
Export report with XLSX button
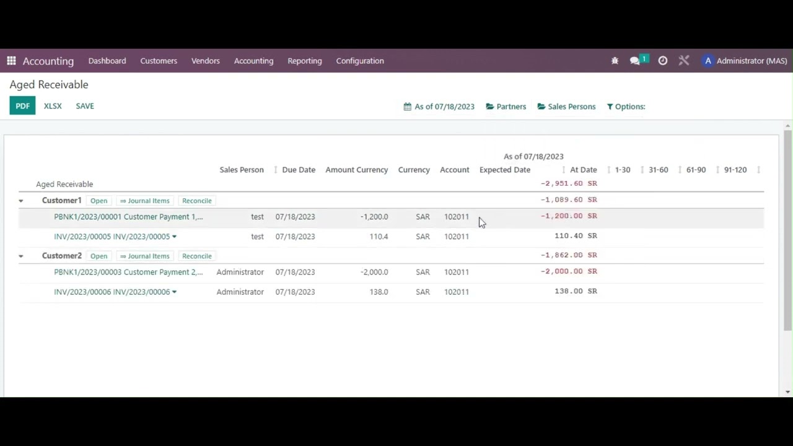(x=53, y=106)
